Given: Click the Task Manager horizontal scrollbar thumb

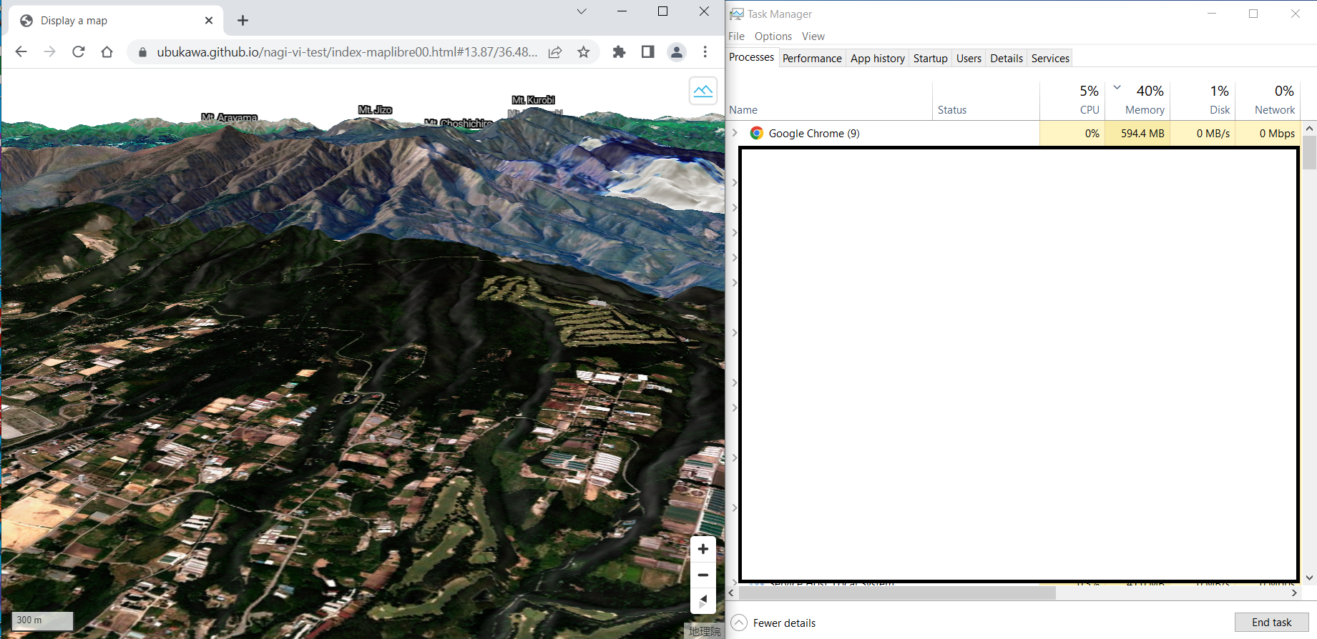Looking at the screenshot, I should (897, 593).
